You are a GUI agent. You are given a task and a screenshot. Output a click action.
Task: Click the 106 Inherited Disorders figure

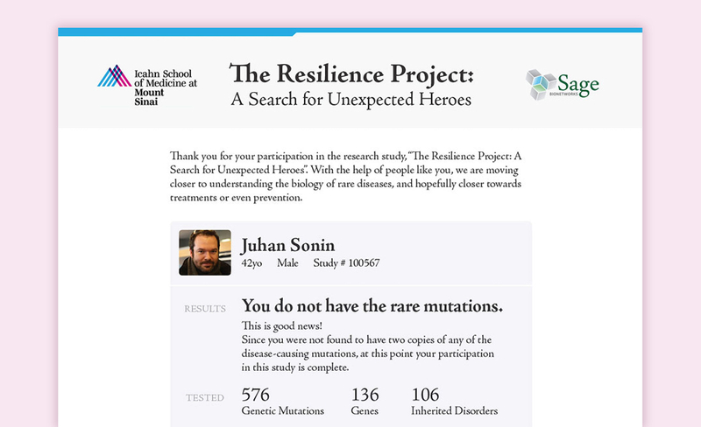point(454,401)
